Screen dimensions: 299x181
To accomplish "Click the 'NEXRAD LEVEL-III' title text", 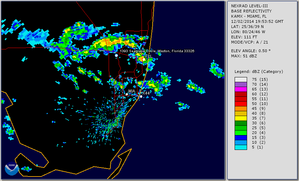I will tap(250, 6).
